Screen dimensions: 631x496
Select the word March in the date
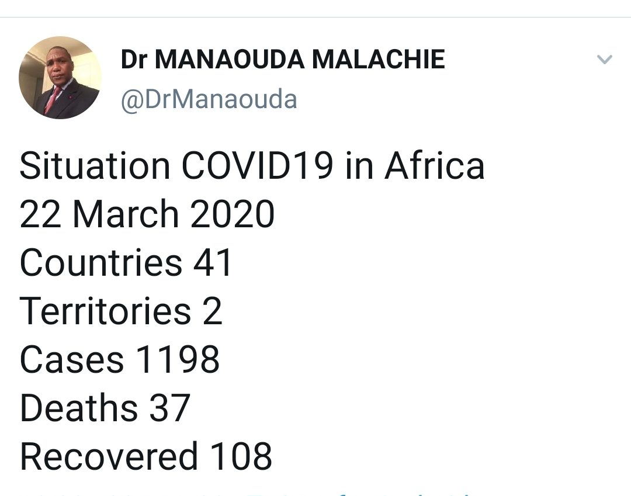[126, 214]
